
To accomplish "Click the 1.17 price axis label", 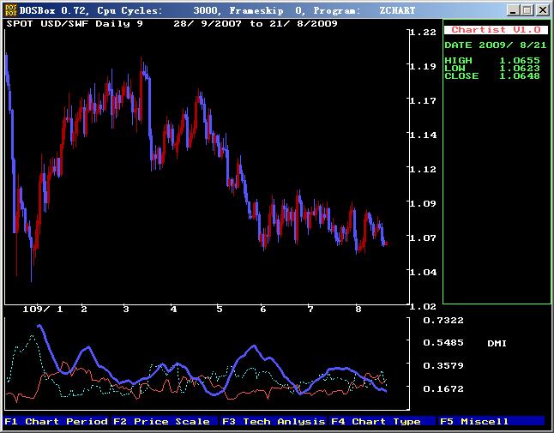I will pos(423,100).
